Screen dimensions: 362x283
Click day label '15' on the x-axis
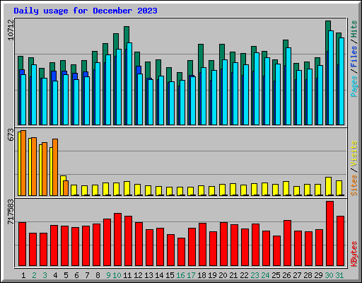click(170, 275)
